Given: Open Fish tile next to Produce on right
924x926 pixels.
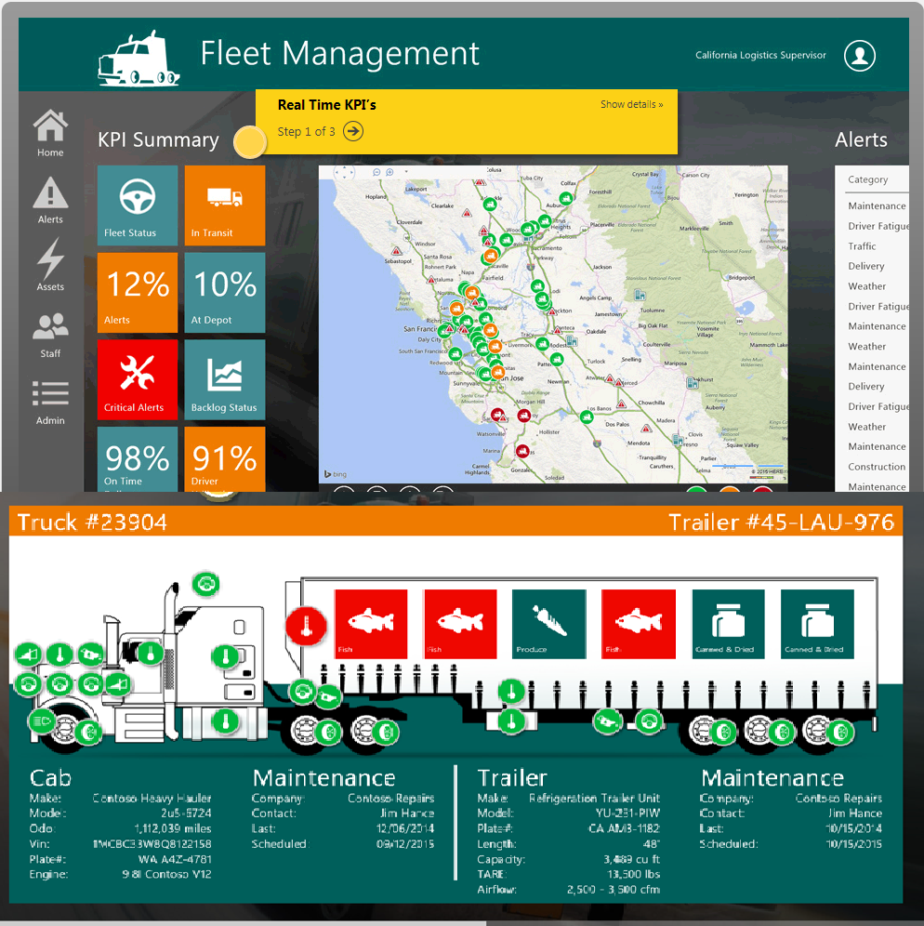Looking at the screenshot, I should [639, 624].
